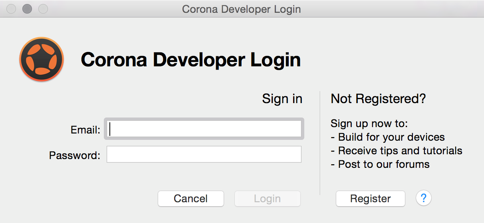Image resolution: width=484 pixels, height=223 pixels.
Task: Click the Sign in label
Action: pos(282,99)
